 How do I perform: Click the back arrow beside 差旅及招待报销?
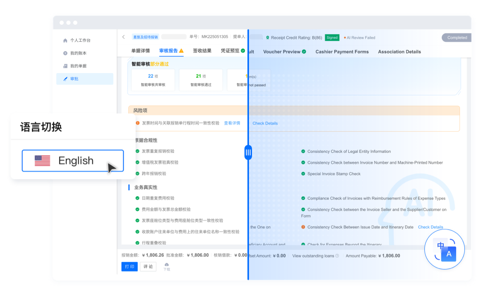[x=123, y=37]
